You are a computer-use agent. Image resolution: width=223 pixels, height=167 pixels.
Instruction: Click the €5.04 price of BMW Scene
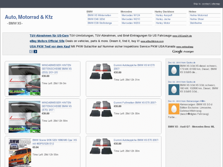36,147
